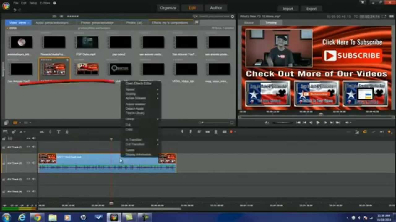Click the Import button
The image size is (396, 222).
tap(288, 9)
